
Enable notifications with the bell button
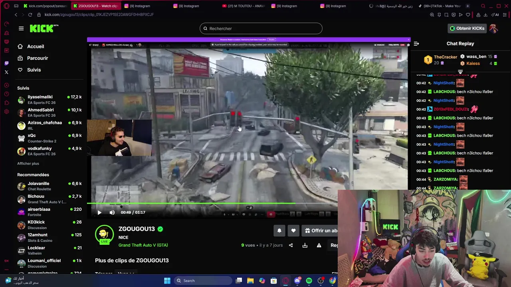click(x=279, y=230)
